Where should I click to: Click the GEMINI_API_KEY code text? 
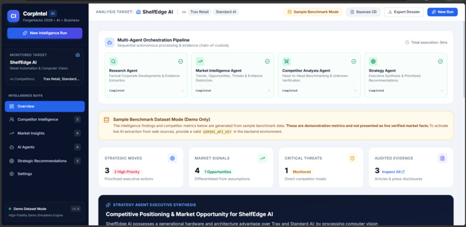217,132
